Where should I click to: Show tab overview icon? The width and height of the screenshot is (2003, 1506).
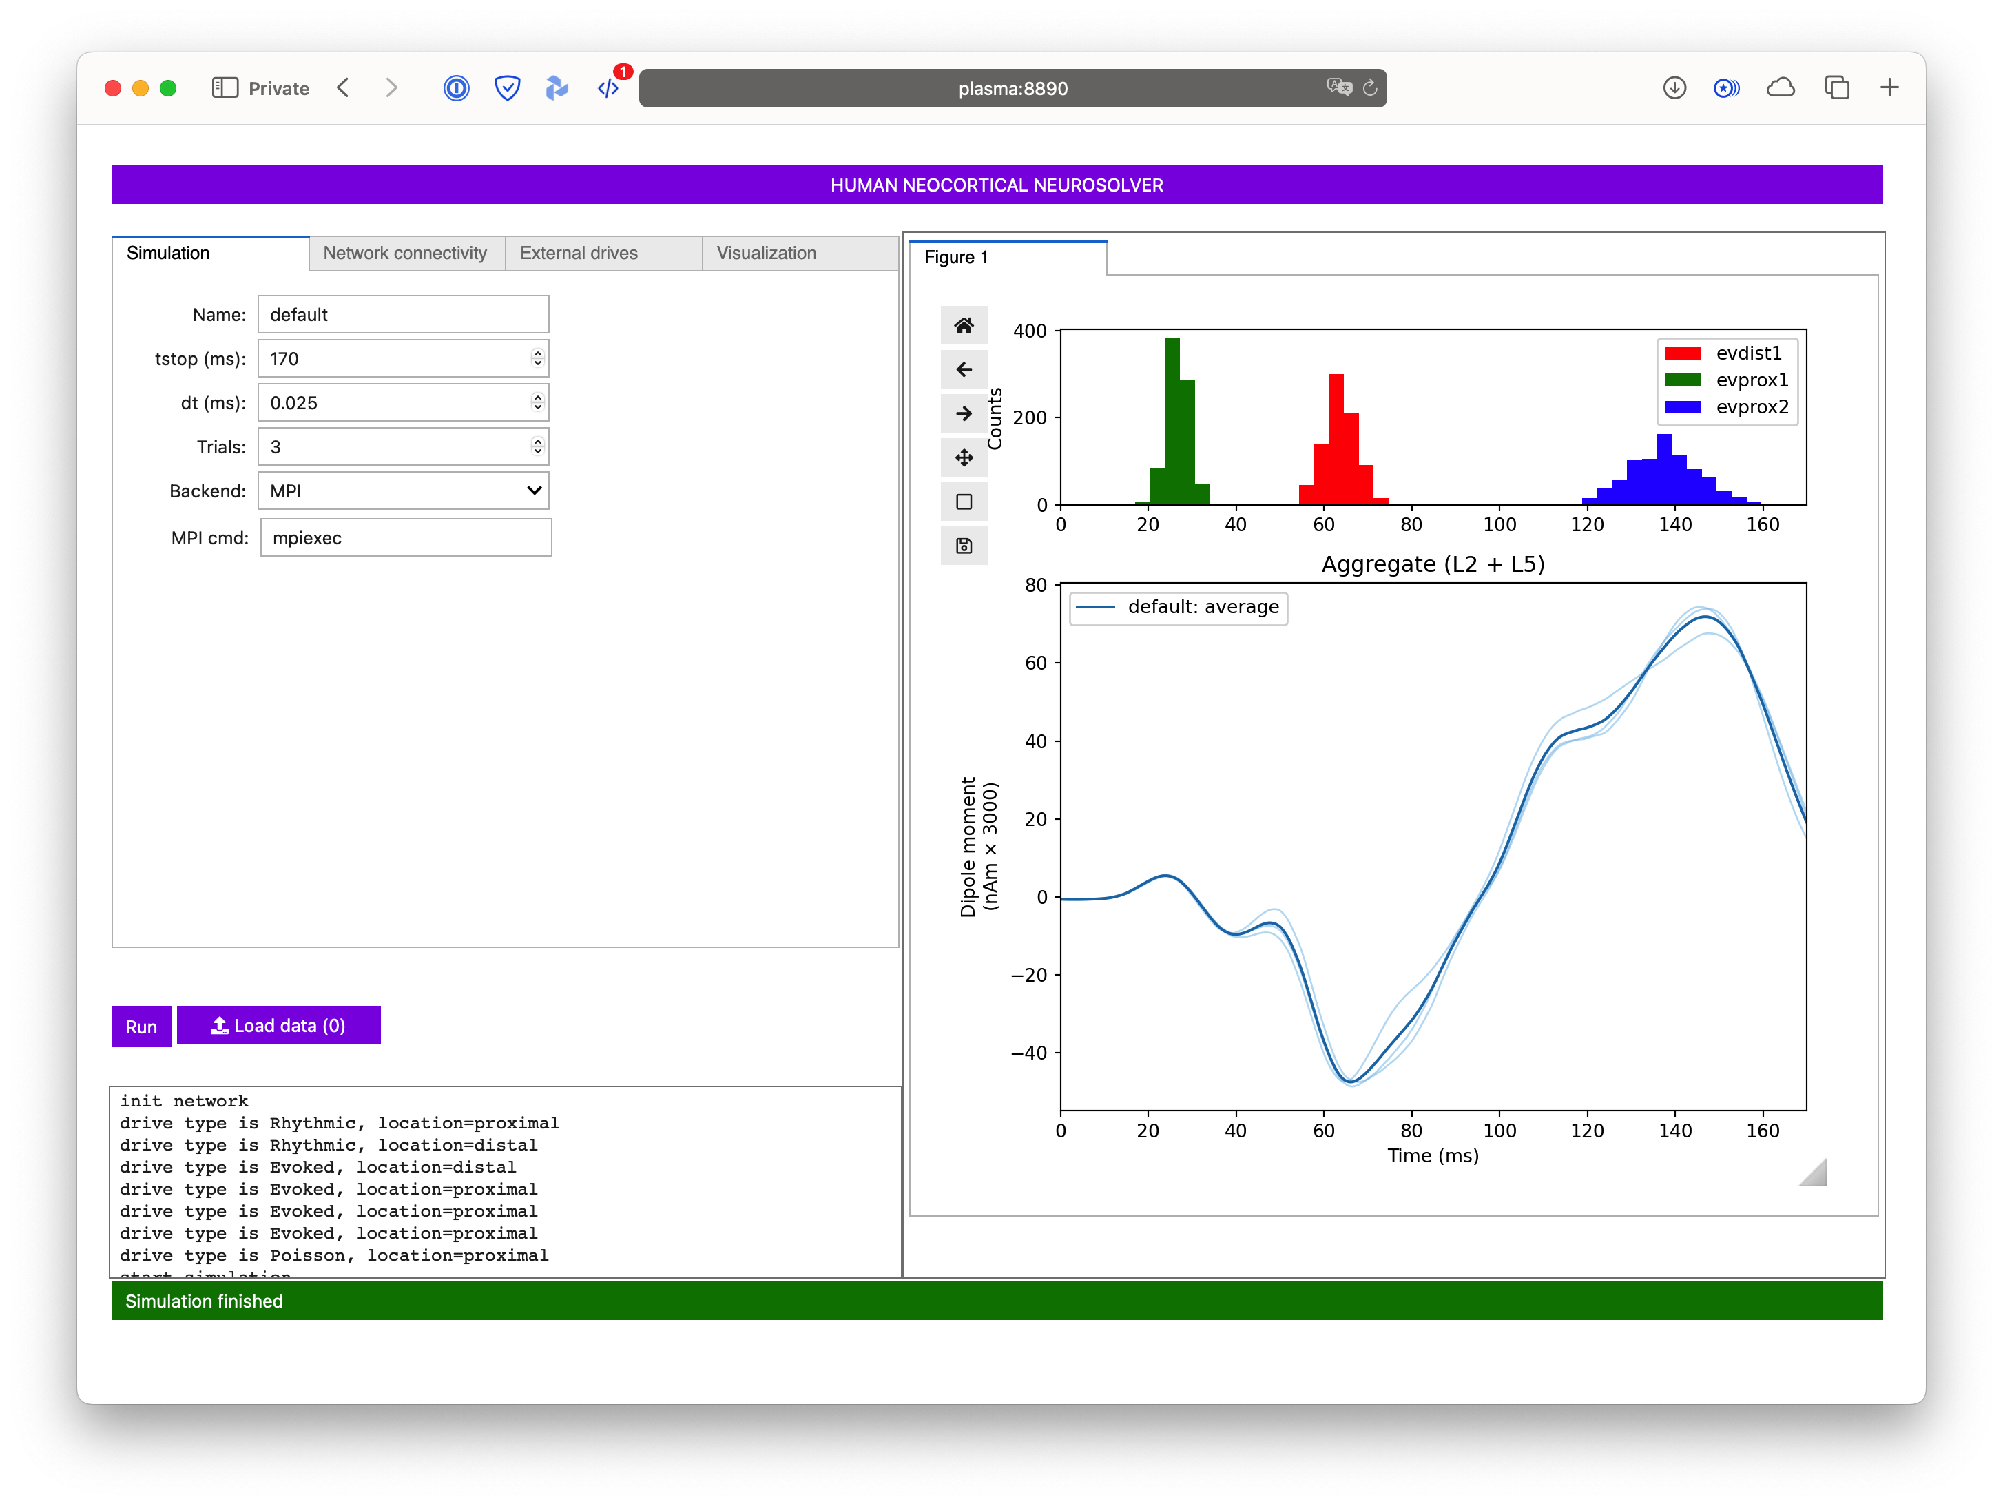[x=1837, y=88]
